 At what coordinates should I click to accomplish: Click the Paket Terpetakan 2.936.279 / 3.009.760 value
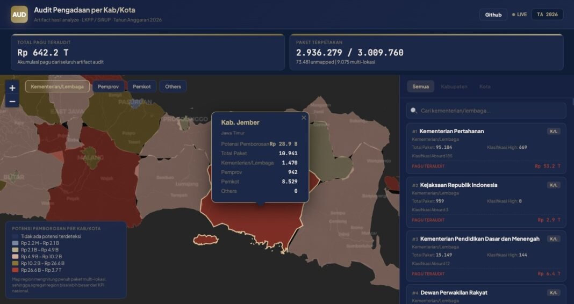tap(349, 53)
